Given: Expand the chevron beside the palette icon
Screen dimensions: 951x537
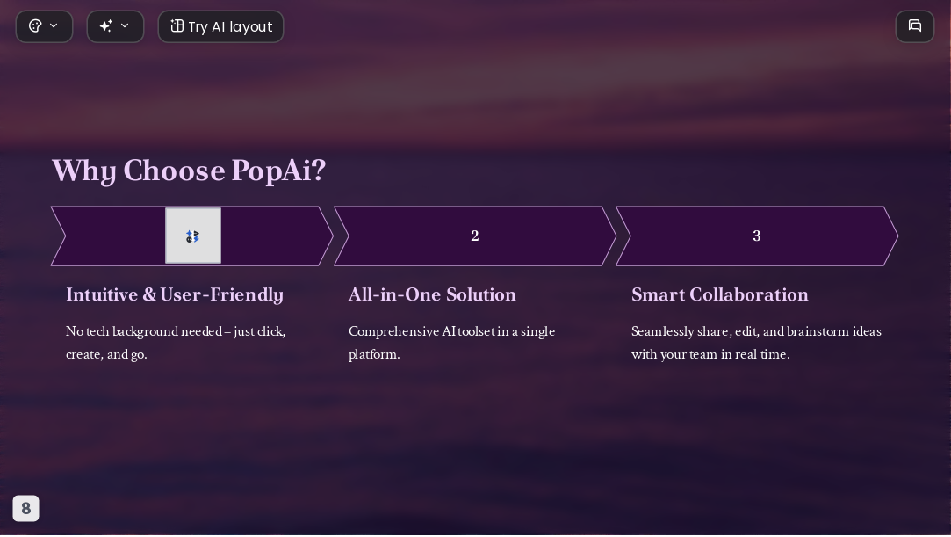Looking at the screenshot, I should tap(54, 26).
